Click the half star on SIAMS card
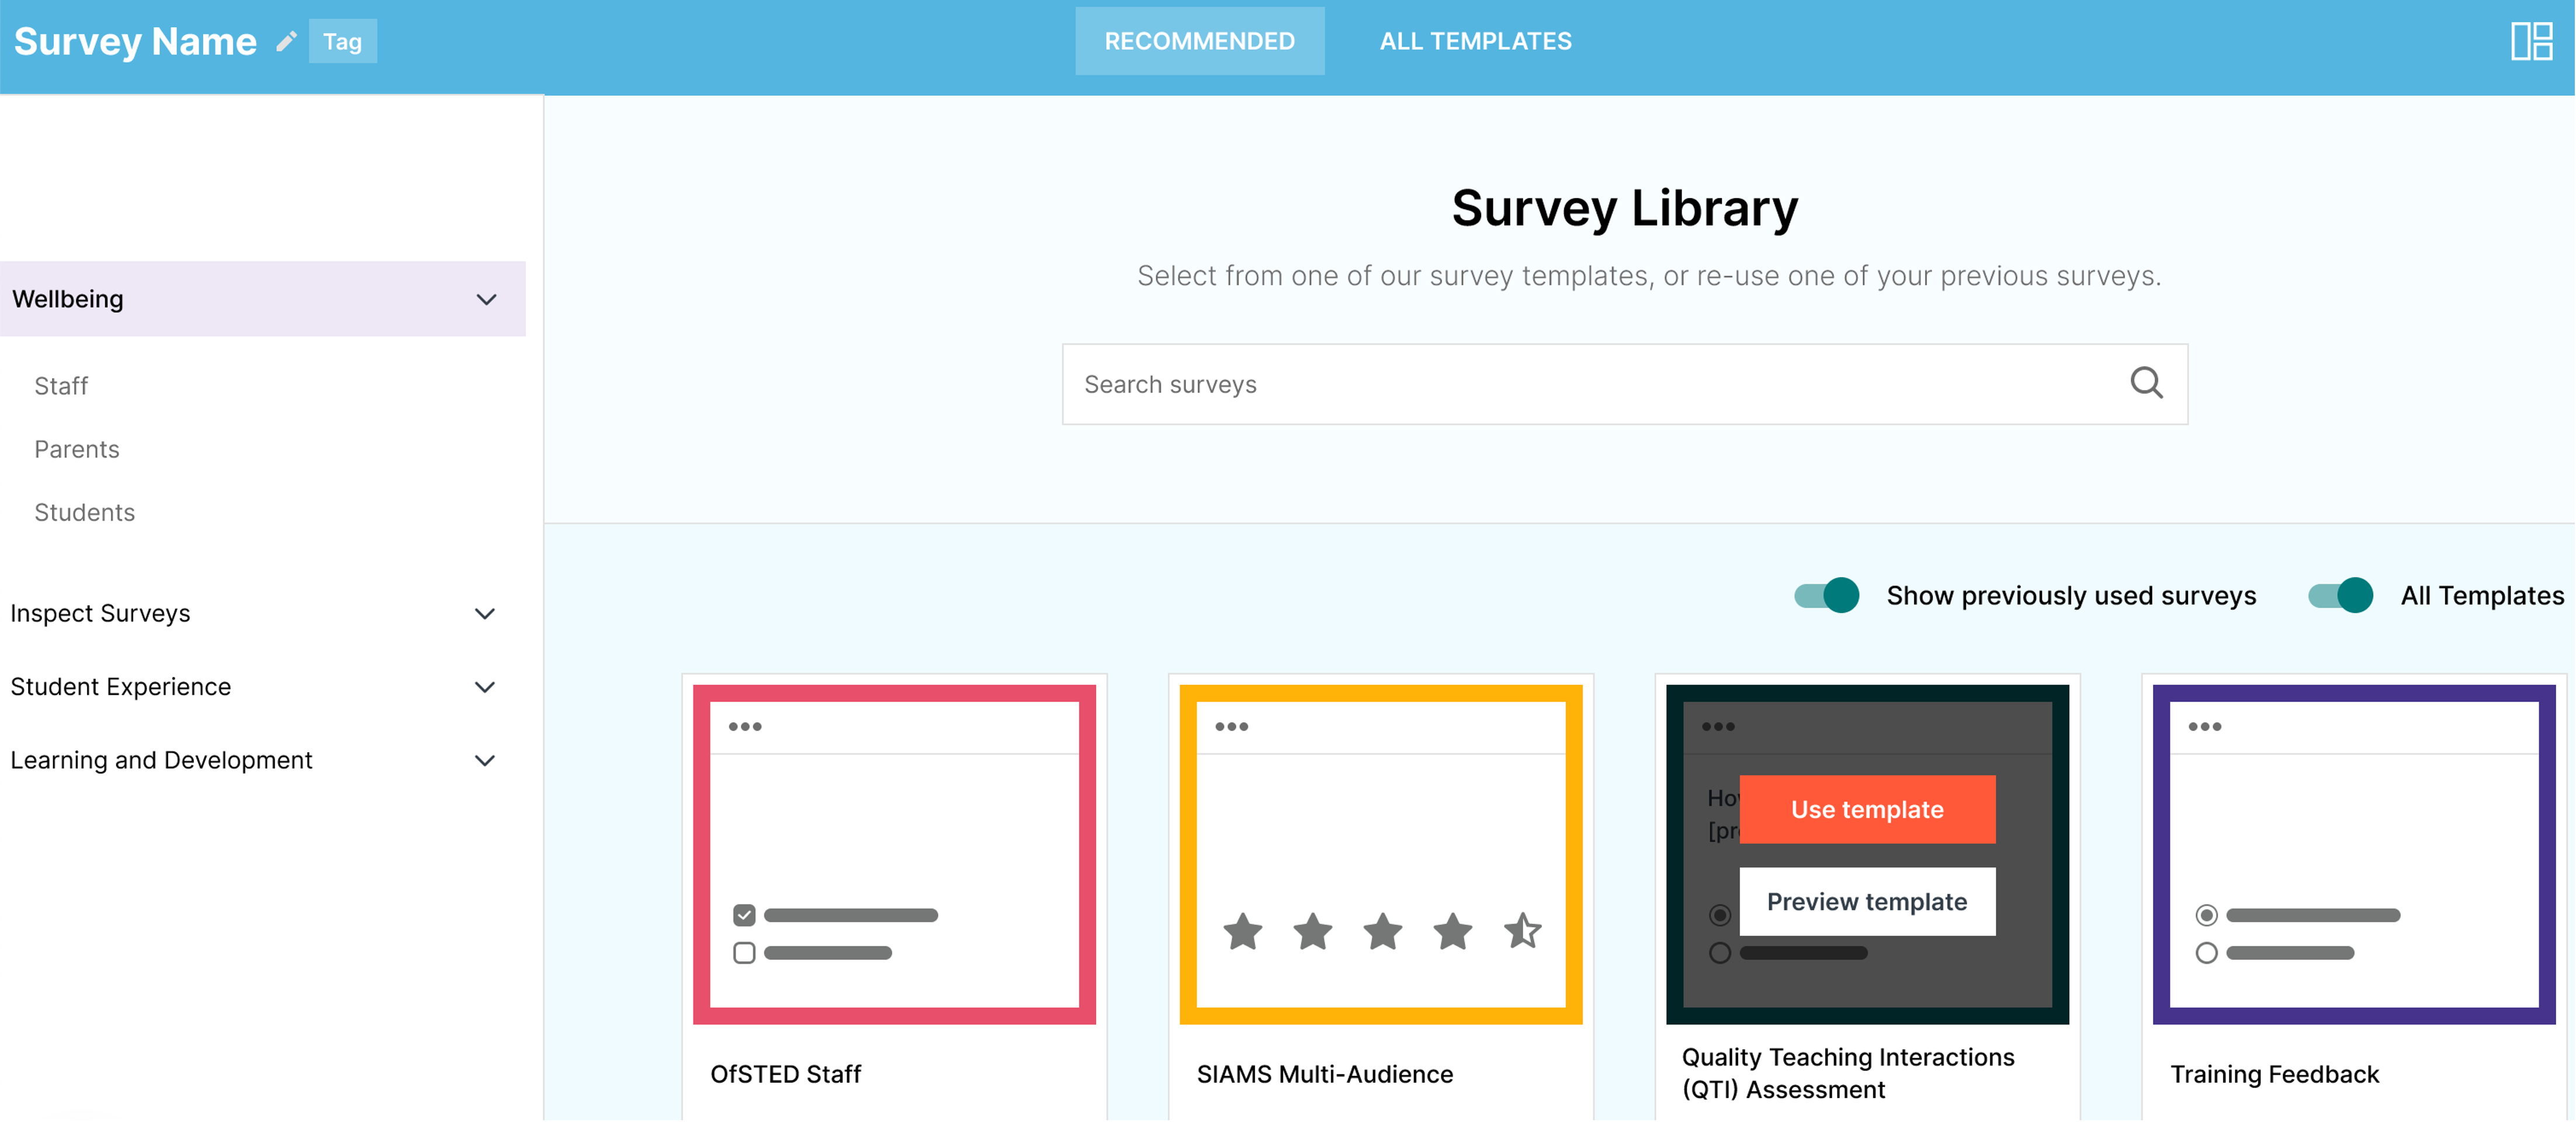2576x1122 pixels. tap(1522, 931)
